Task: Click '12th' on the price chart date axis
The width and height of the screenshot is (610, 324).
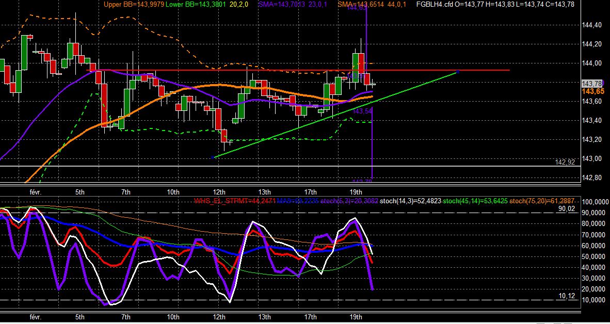Action: click(x=219, y=192)
